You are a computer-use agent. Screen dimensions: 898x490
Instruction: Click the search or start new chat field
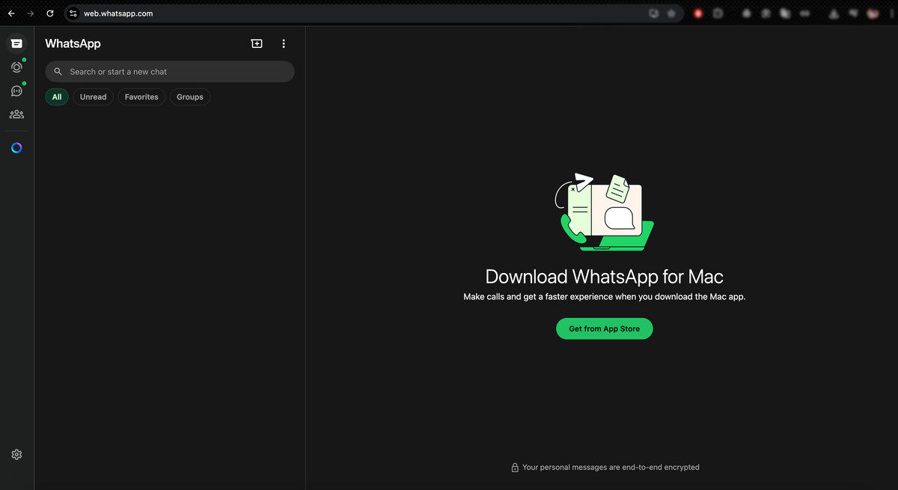click(176, 72)
